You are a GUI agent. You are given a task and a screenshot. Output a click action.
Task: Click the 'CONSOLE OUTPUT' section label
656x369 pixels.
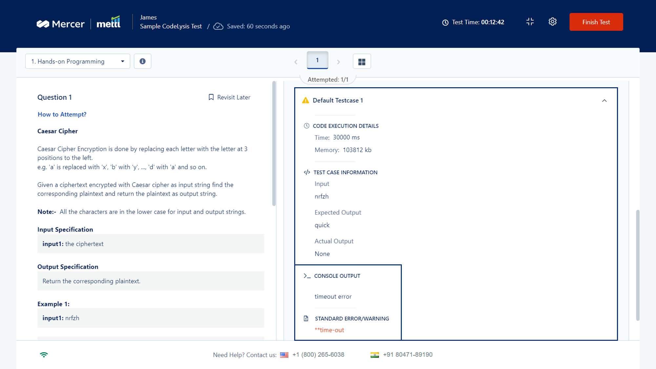click(337, 276)
